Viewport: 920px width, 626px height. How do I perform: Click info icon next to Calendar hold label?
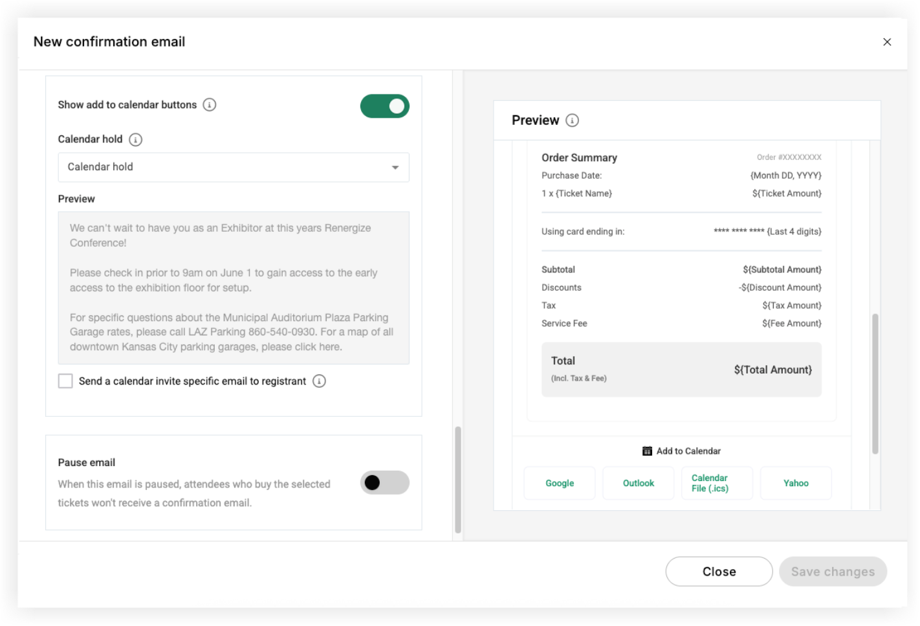(x=135, y=139)
